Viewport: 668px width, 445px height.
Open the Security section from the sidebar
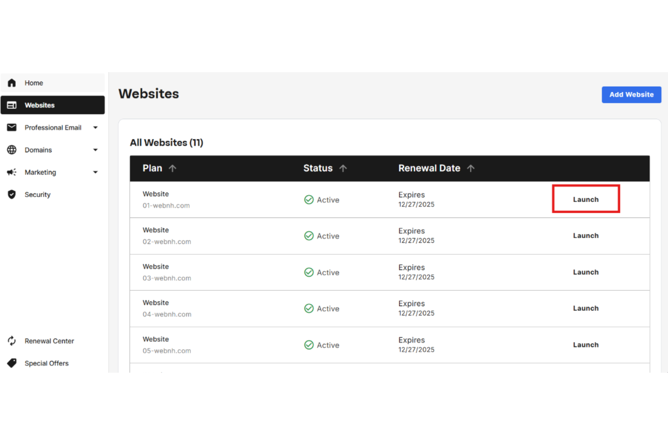point(37,194)
